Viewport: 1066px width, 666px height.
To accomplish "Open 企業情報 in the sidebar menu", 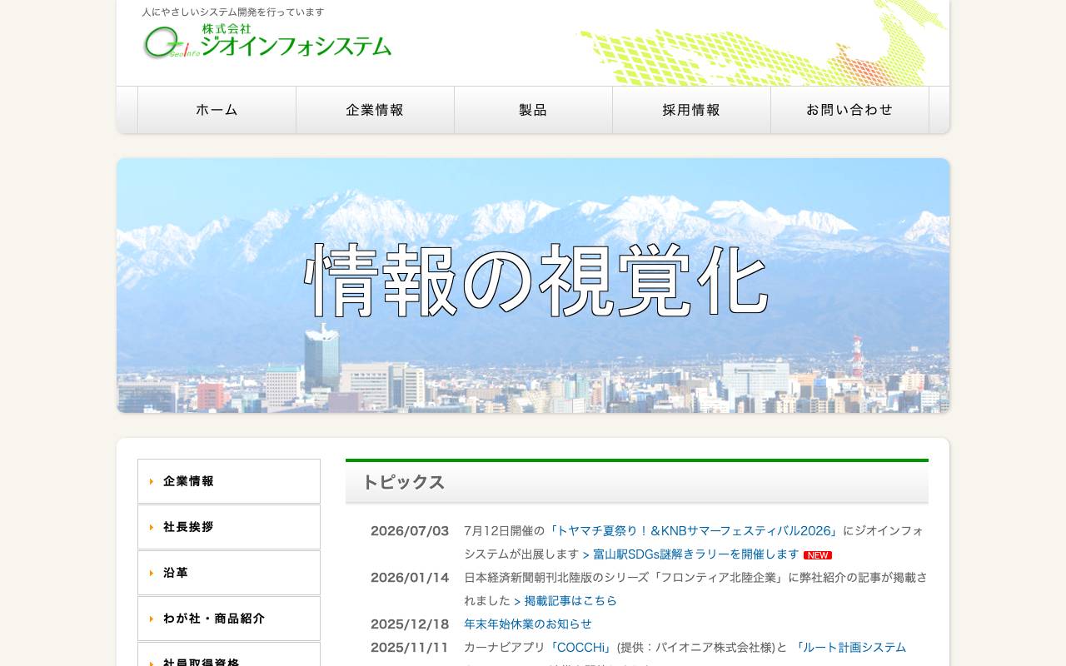I will click(229, 481).
